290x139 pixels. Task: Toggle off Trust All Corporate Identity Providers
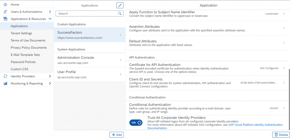point(136,123)
